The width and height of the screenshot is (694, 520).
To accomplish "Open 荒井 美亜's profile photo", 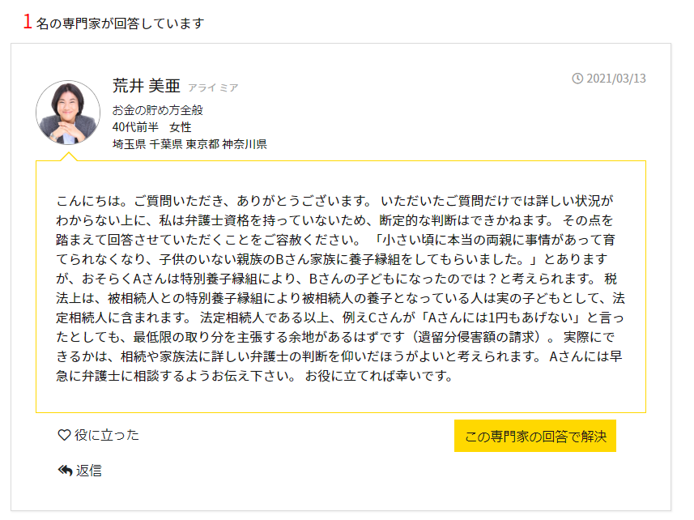I will [68, 113].
